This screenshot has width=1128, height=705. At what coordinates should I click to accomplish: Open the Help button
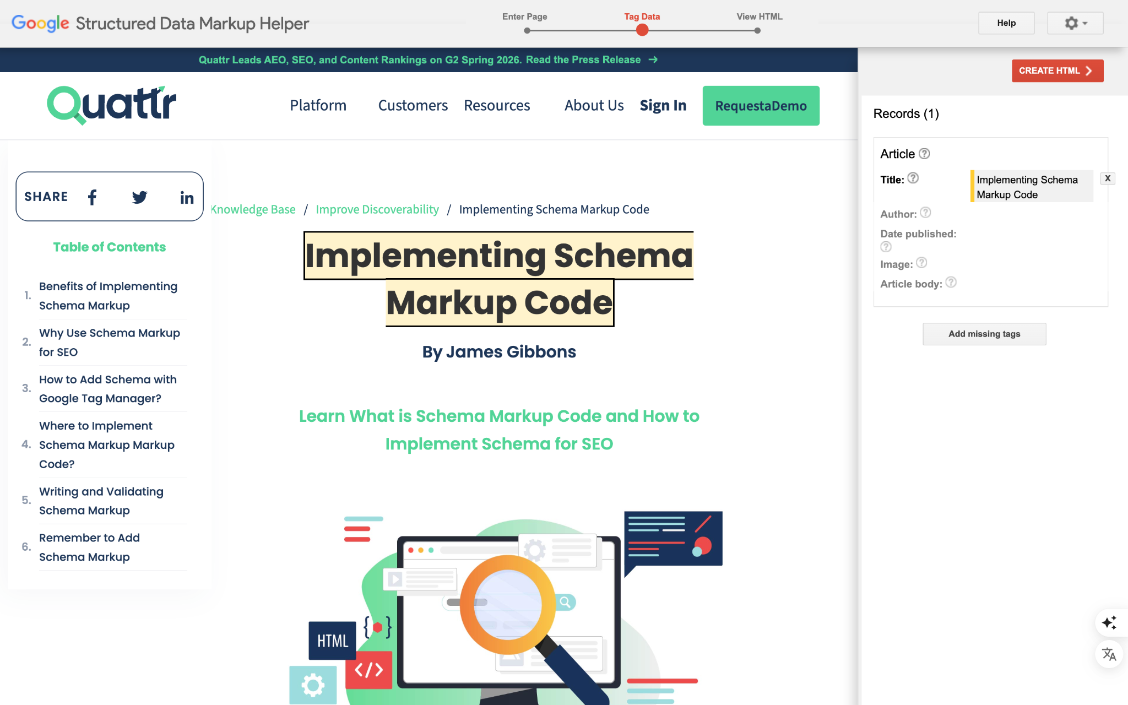coord(1006,23)
